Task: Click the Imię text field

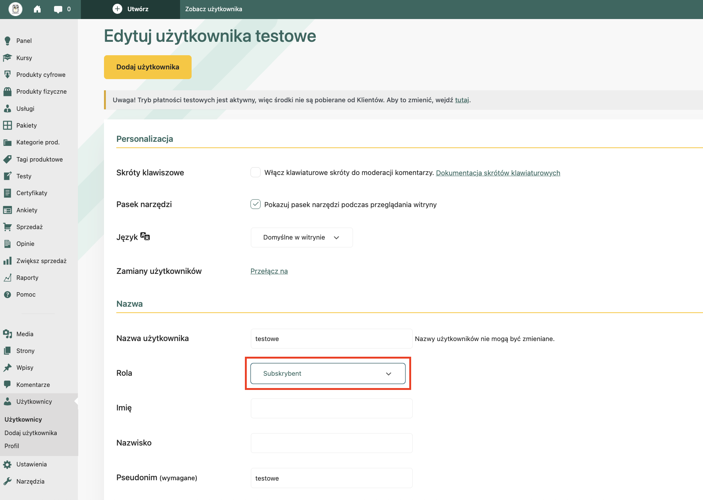Action: click(x=331, y=408)
